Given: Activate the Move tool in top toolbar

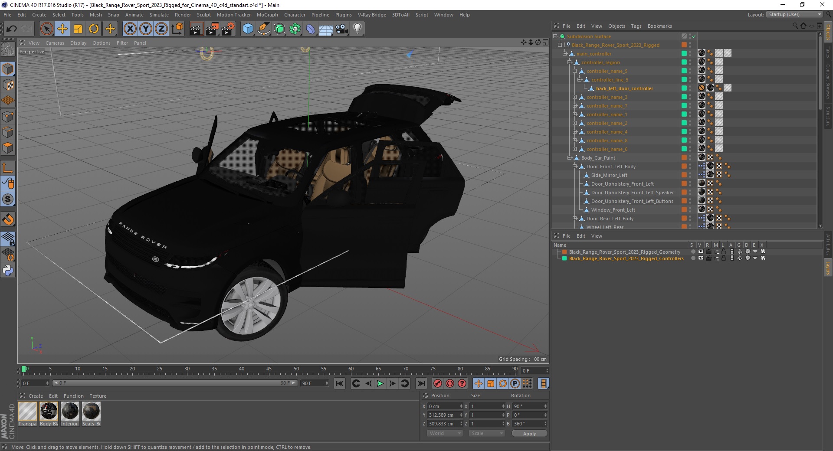Looking at the screenshot, I should [x=62, y=29].
